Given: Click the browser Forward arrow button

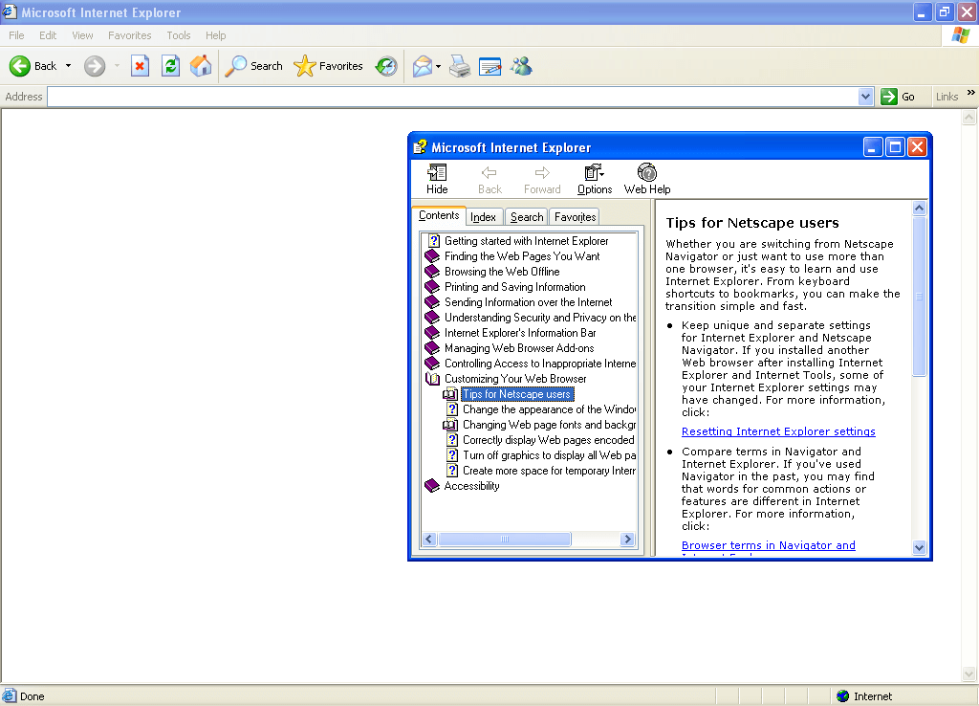Looking at the screenshot, I should tap(95, 66).
